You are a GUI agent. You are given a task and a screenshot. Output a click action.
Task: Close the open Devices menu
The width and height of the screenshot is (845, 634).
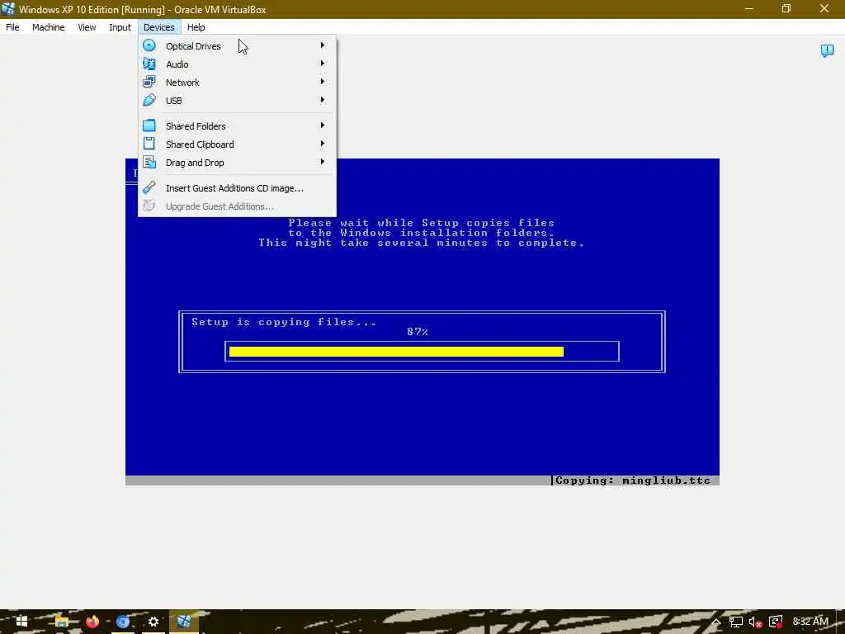point(159,27)
